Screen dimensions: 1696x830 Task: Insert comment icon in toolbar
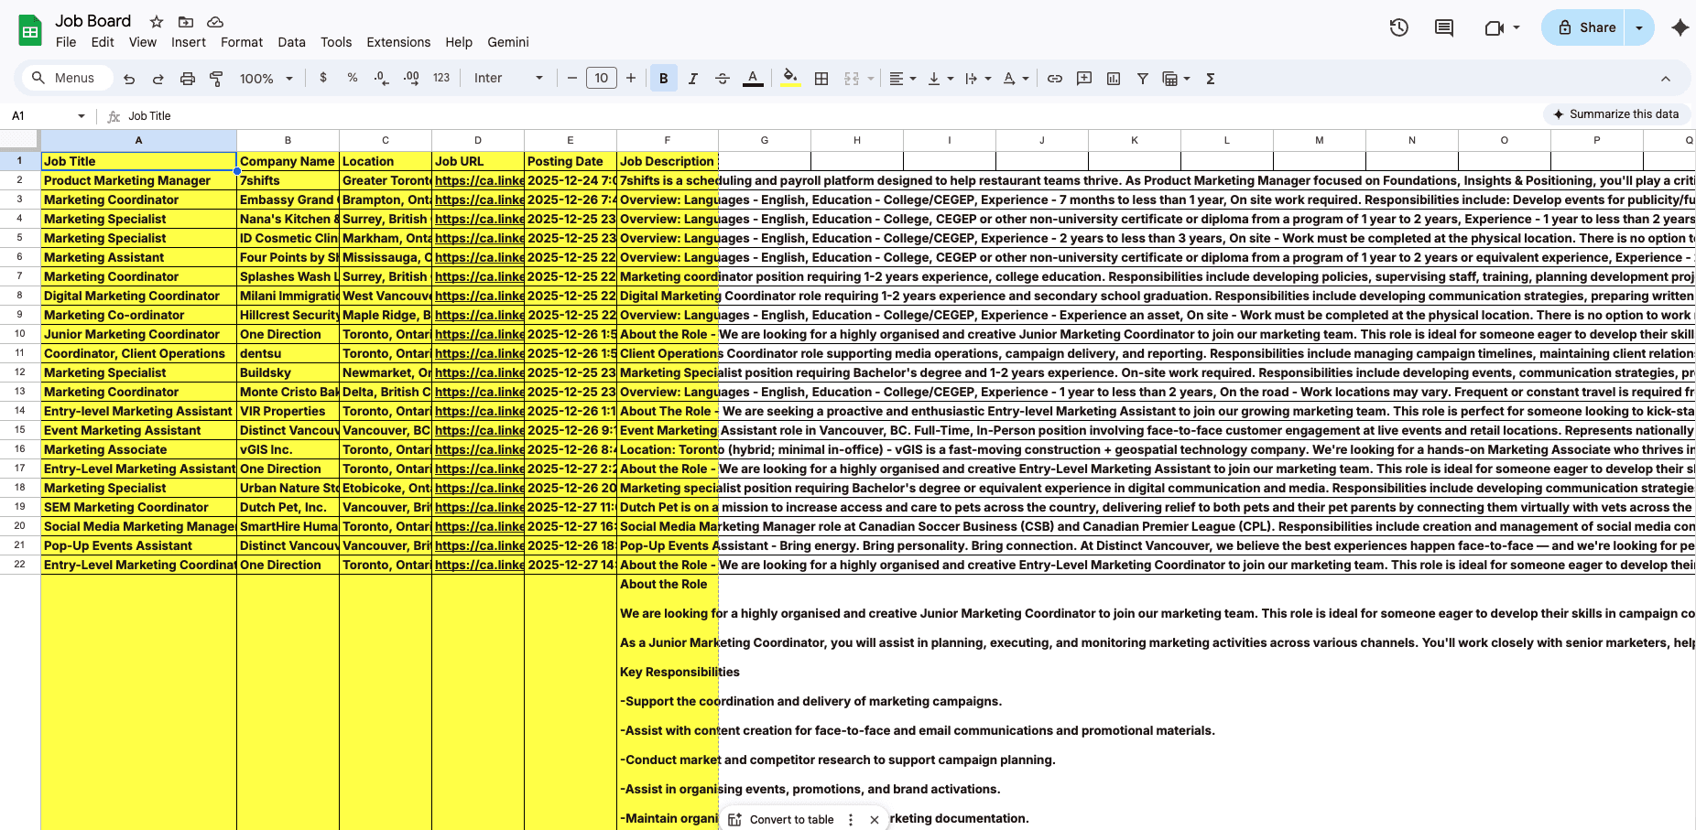(1084, 79)
